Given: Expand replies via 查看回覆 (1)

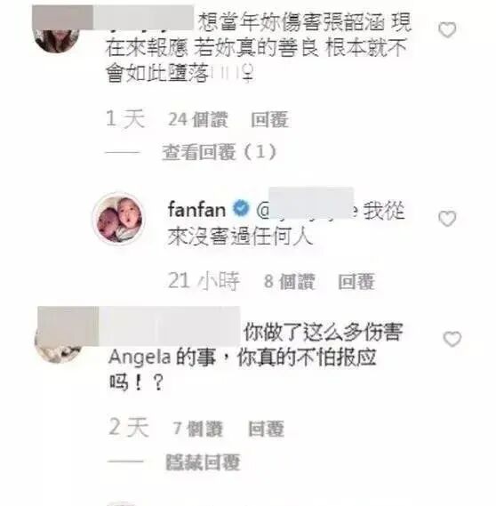Looking at the screenshot, I should point(220,152).
